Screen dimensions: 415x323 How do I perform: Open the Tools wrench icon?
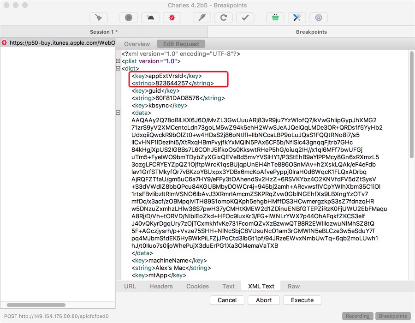297,18
